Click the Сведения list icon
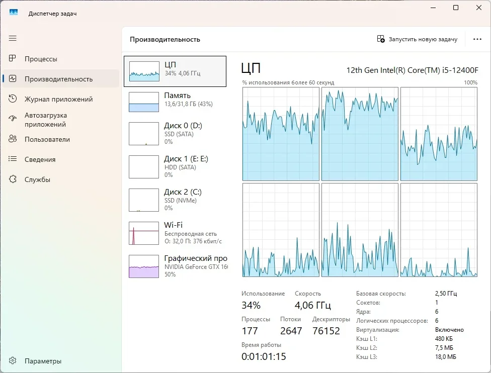 pos(13,159)
